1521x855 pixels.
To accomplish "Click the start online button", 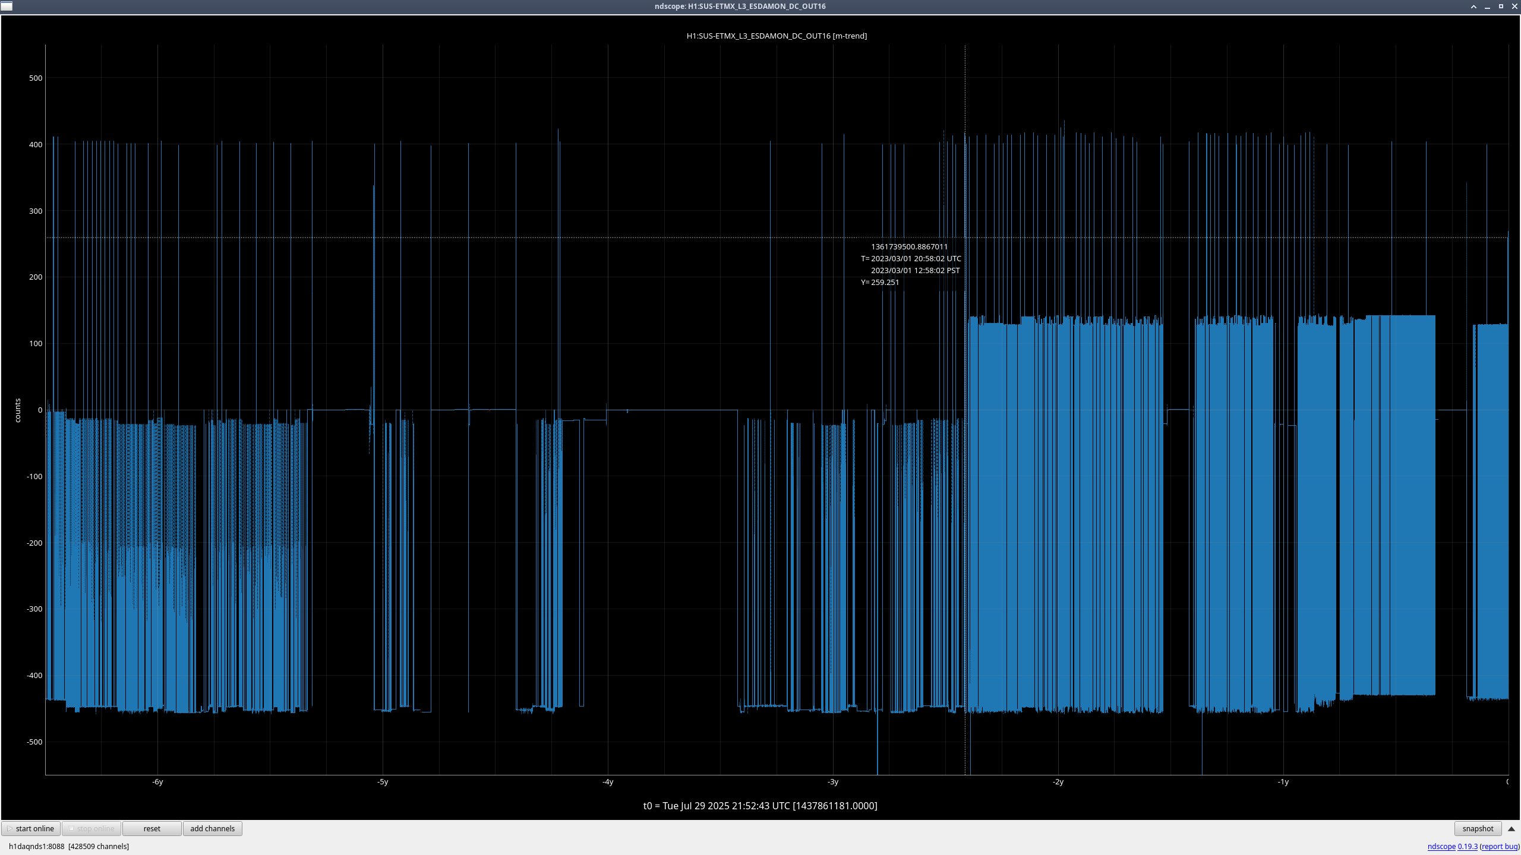I will [31, 828].
